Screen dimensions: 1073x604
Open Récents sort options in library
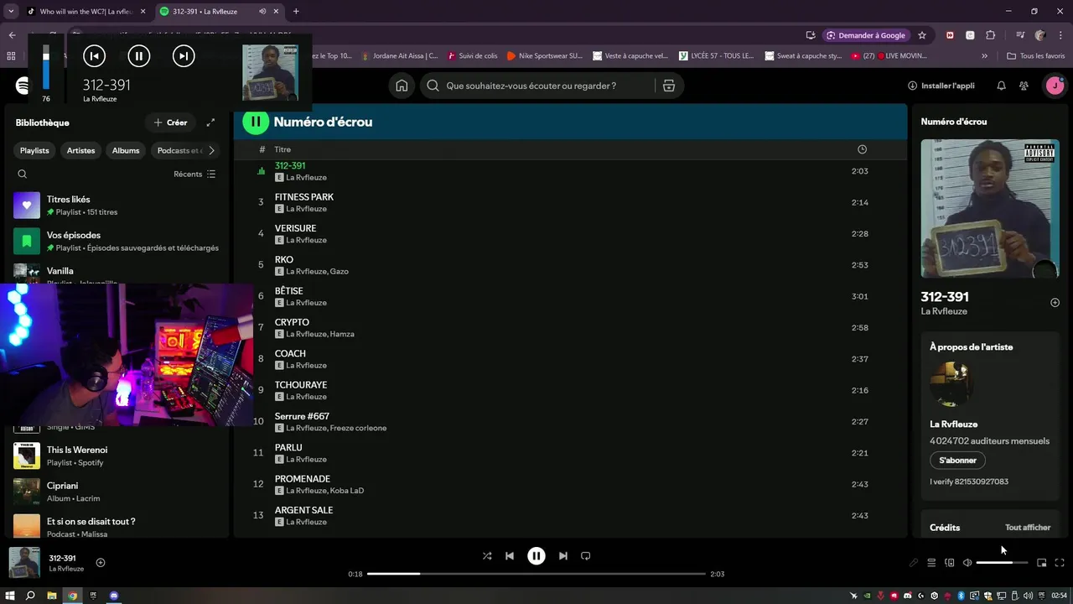point(194,174)
